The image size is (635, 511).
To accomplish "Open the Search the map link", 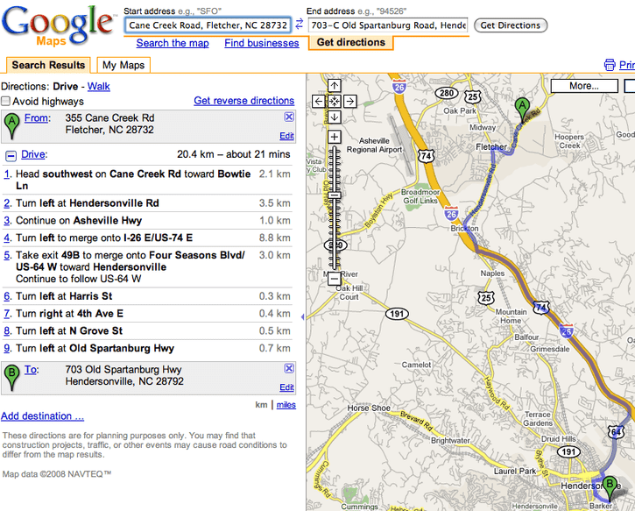I will tap(173, 43).
